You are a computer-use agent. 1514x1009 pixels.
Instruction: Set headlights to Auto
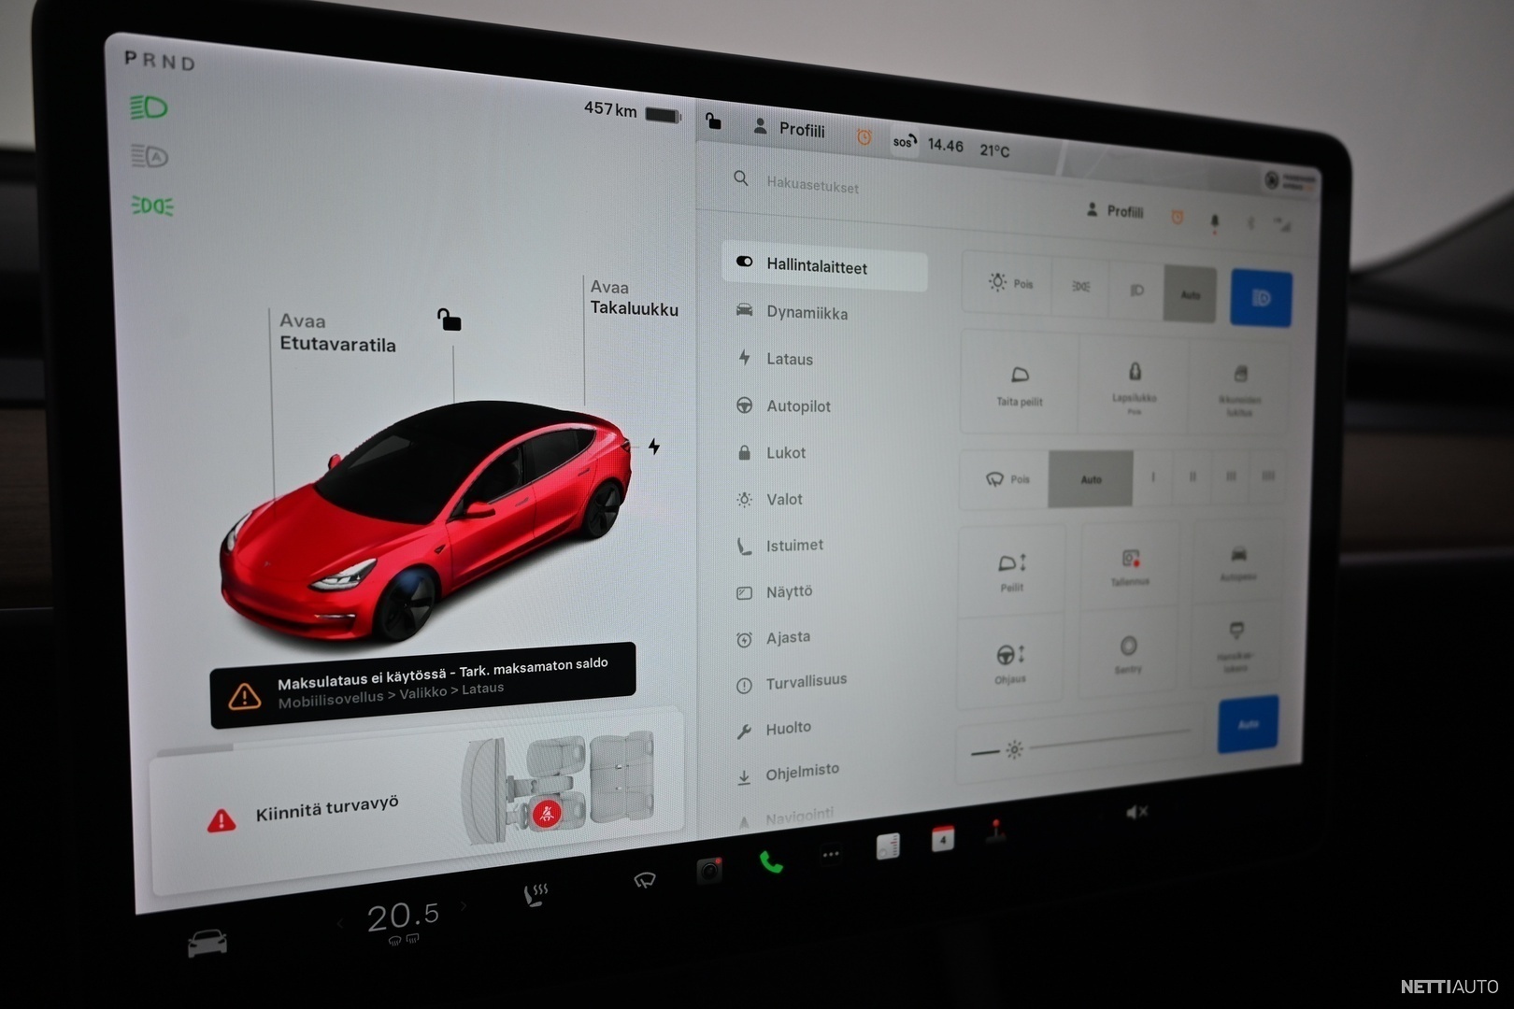[1190, 294]
